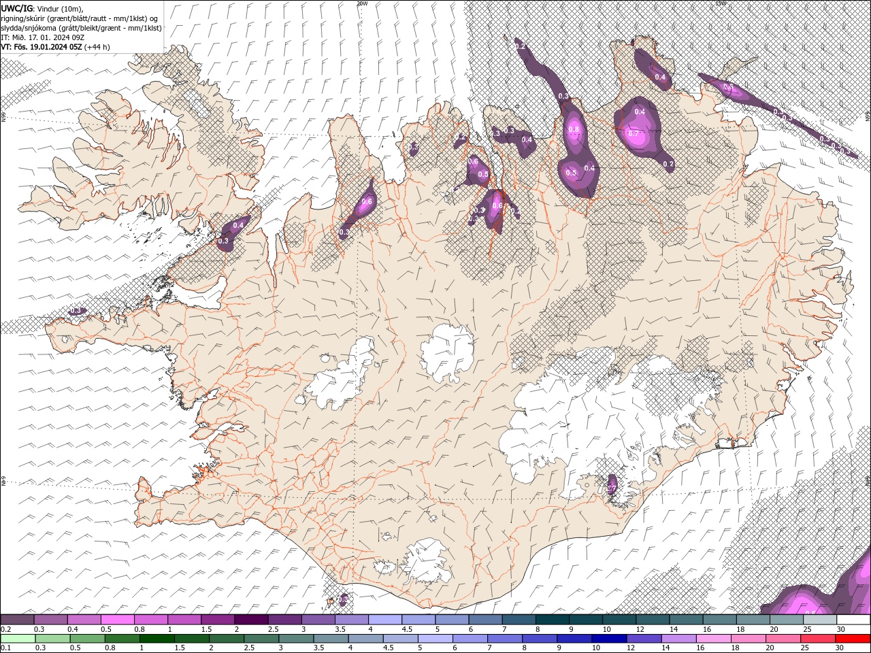Select lower legend swatch between 16 and 18
Image resolution: width=871 pixels, height=653 pixels.
(x=713, y=639)
